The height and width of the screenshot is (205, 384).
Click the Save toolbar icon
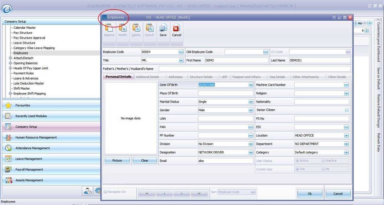click(163, 30)
